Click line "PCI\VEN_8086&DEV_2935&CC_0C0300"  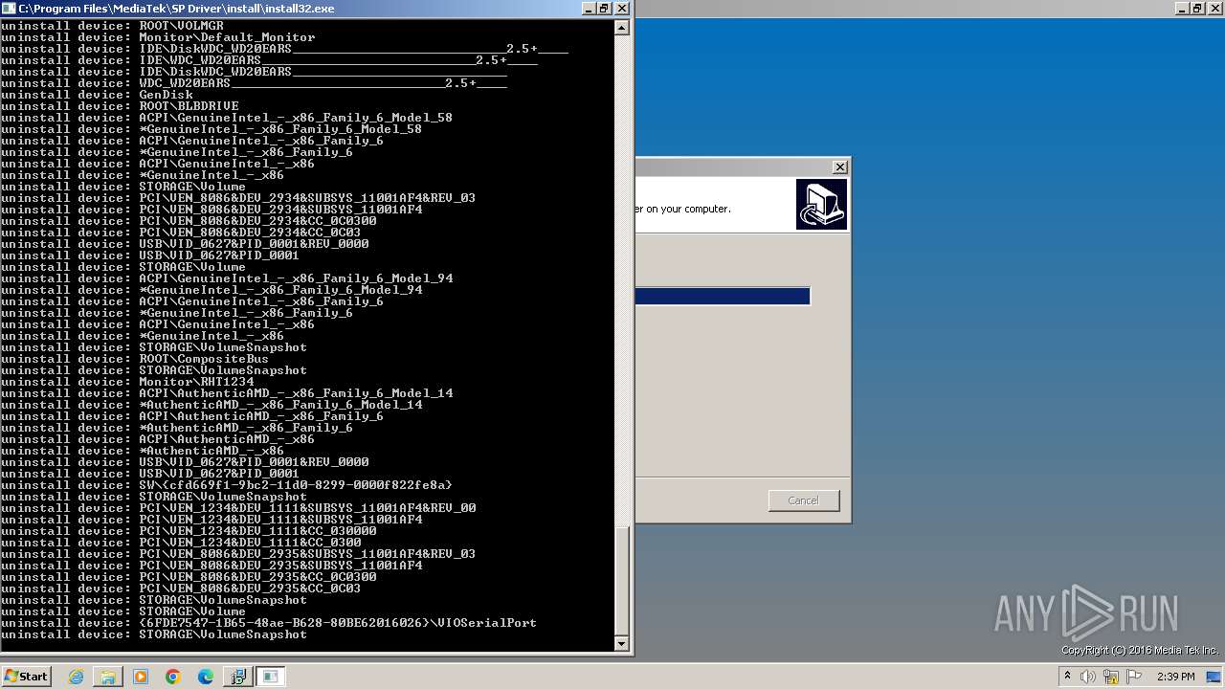[257, 577]
